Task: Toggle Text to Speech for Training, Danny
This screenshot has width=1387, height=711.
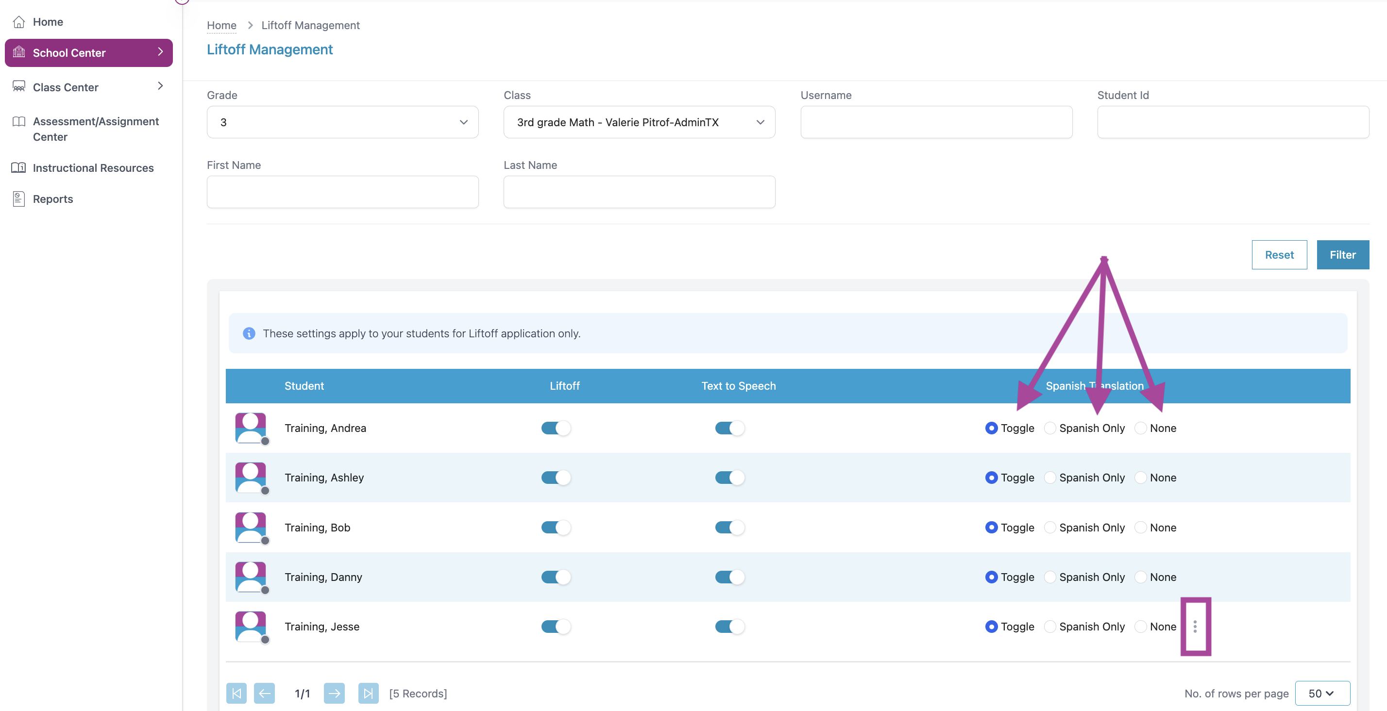Action: (729, 577)
